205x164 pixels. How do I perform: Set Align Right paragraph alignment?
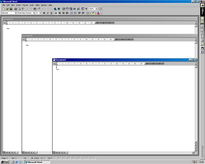click(x=63, y=13)
